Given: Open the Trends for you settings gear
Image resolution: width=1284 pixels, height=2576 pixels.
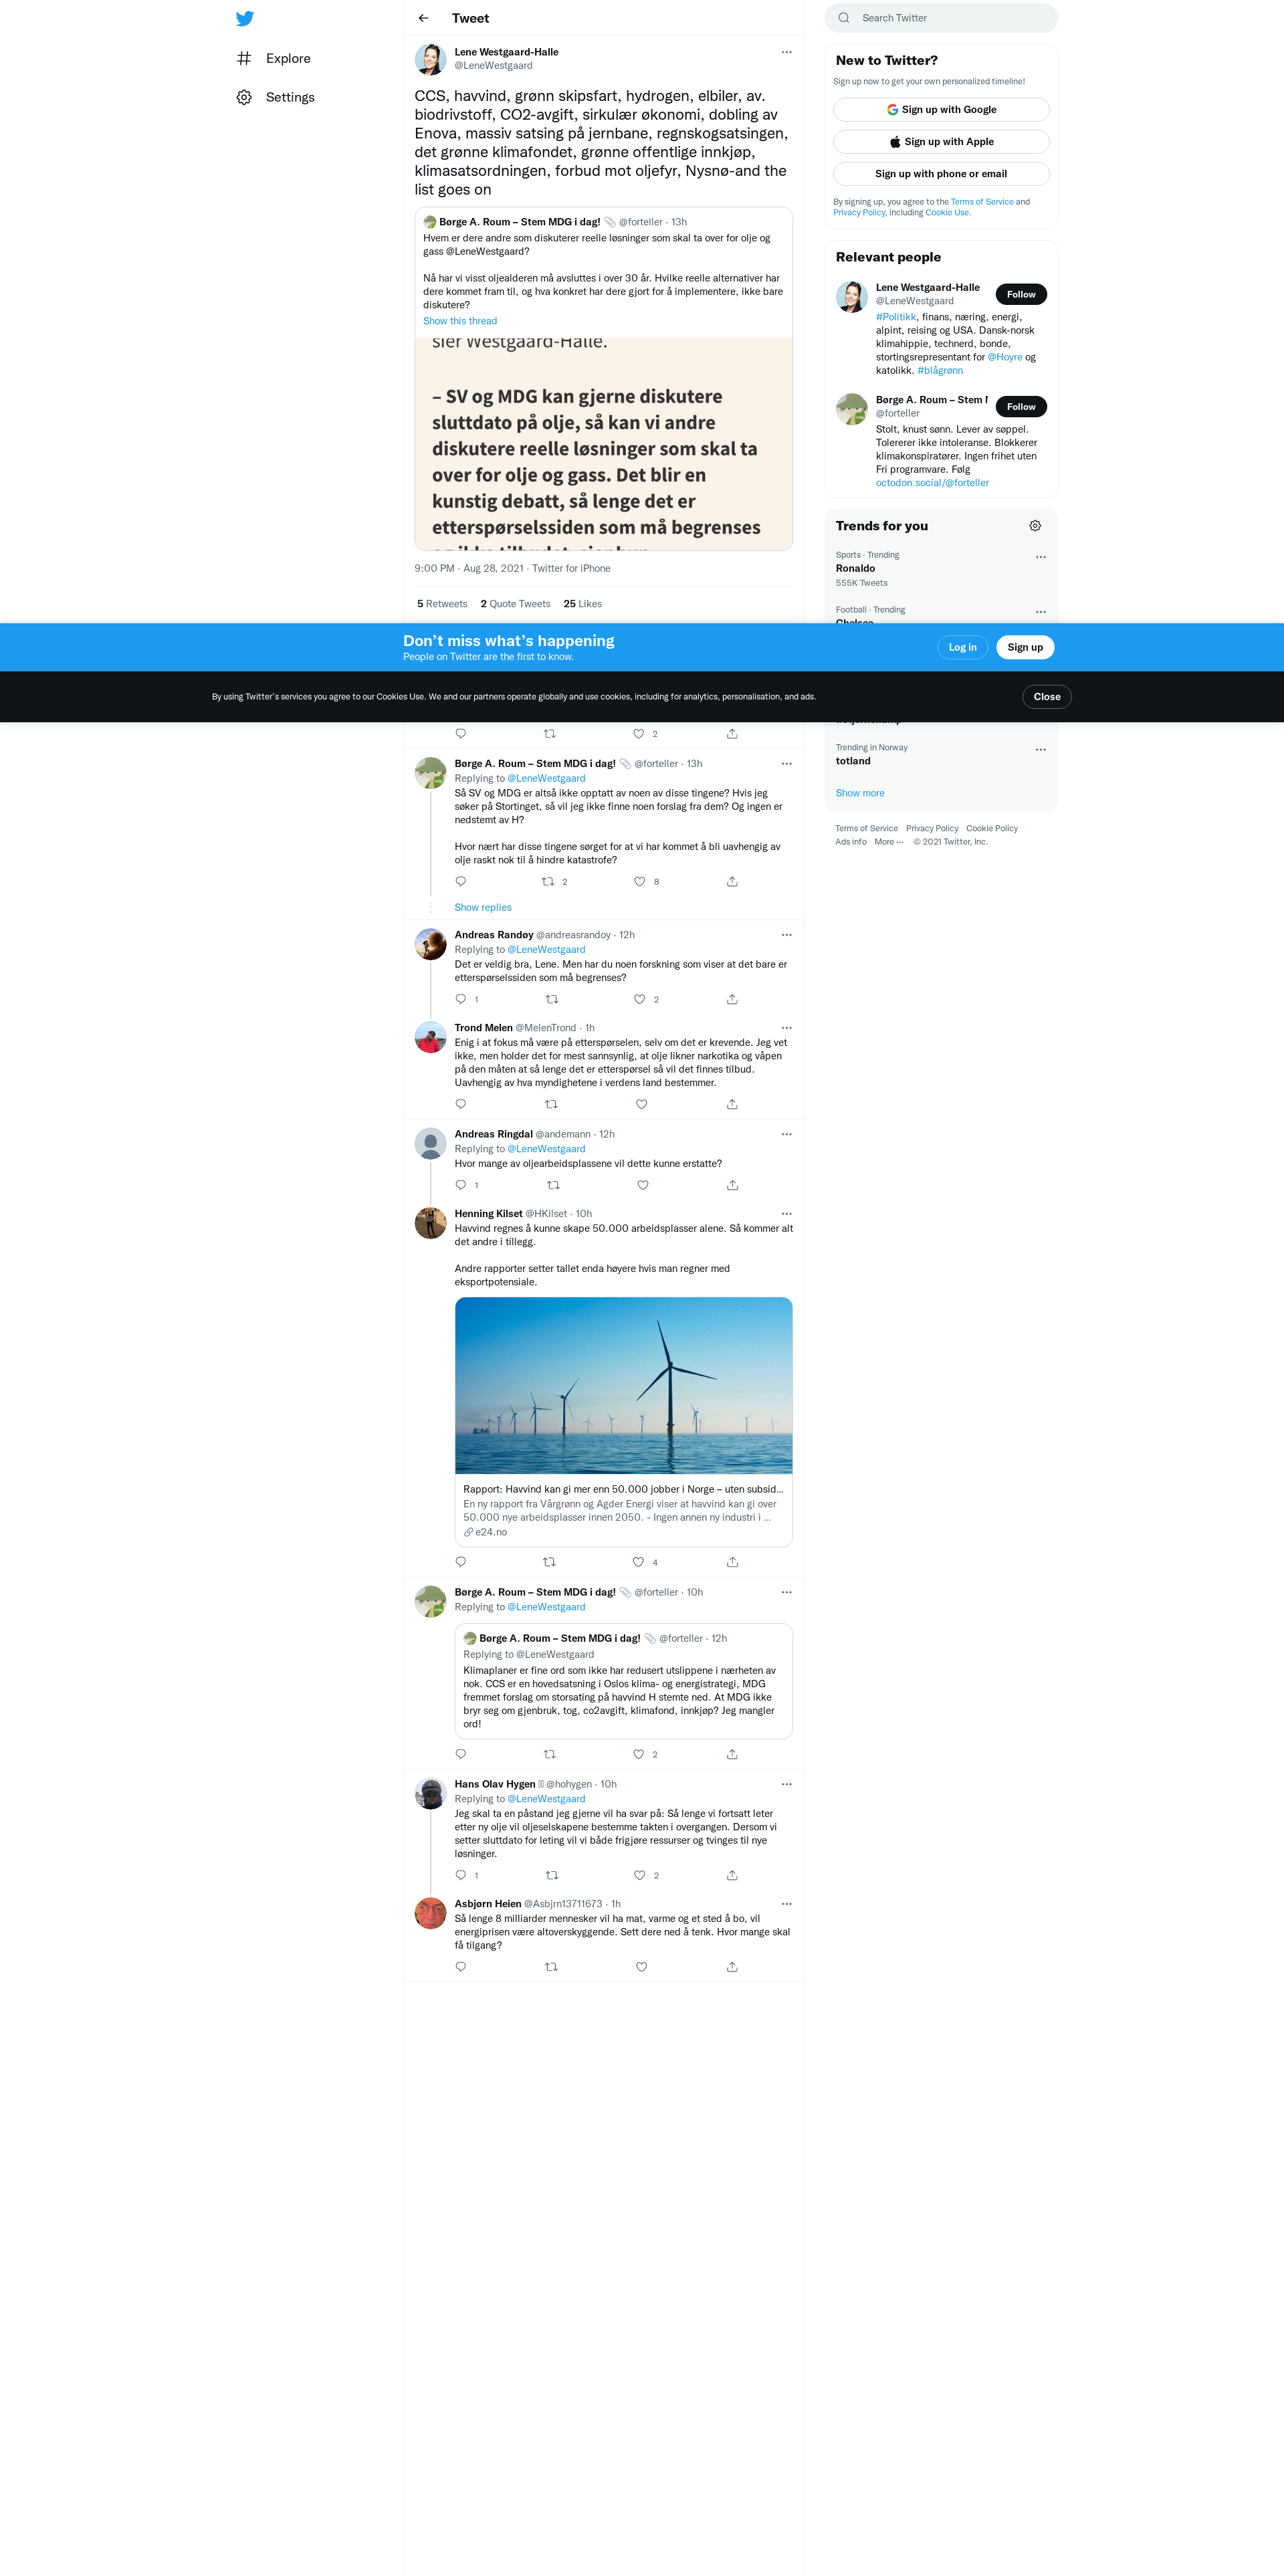Looking at the screenshot, I should [x=1035, y=526].
